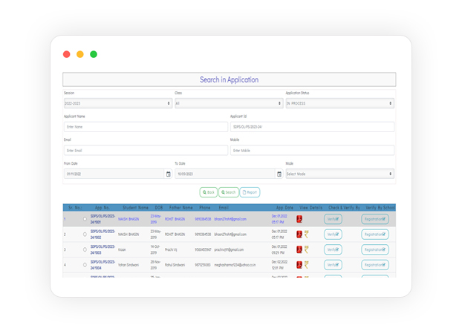
Task: Click the yellow window minimize dot
Action: (80, 54)
